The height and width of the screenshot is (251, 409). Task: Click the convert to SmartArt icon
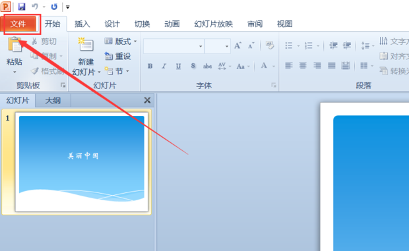pyautogui.click(x=383, y=70)
